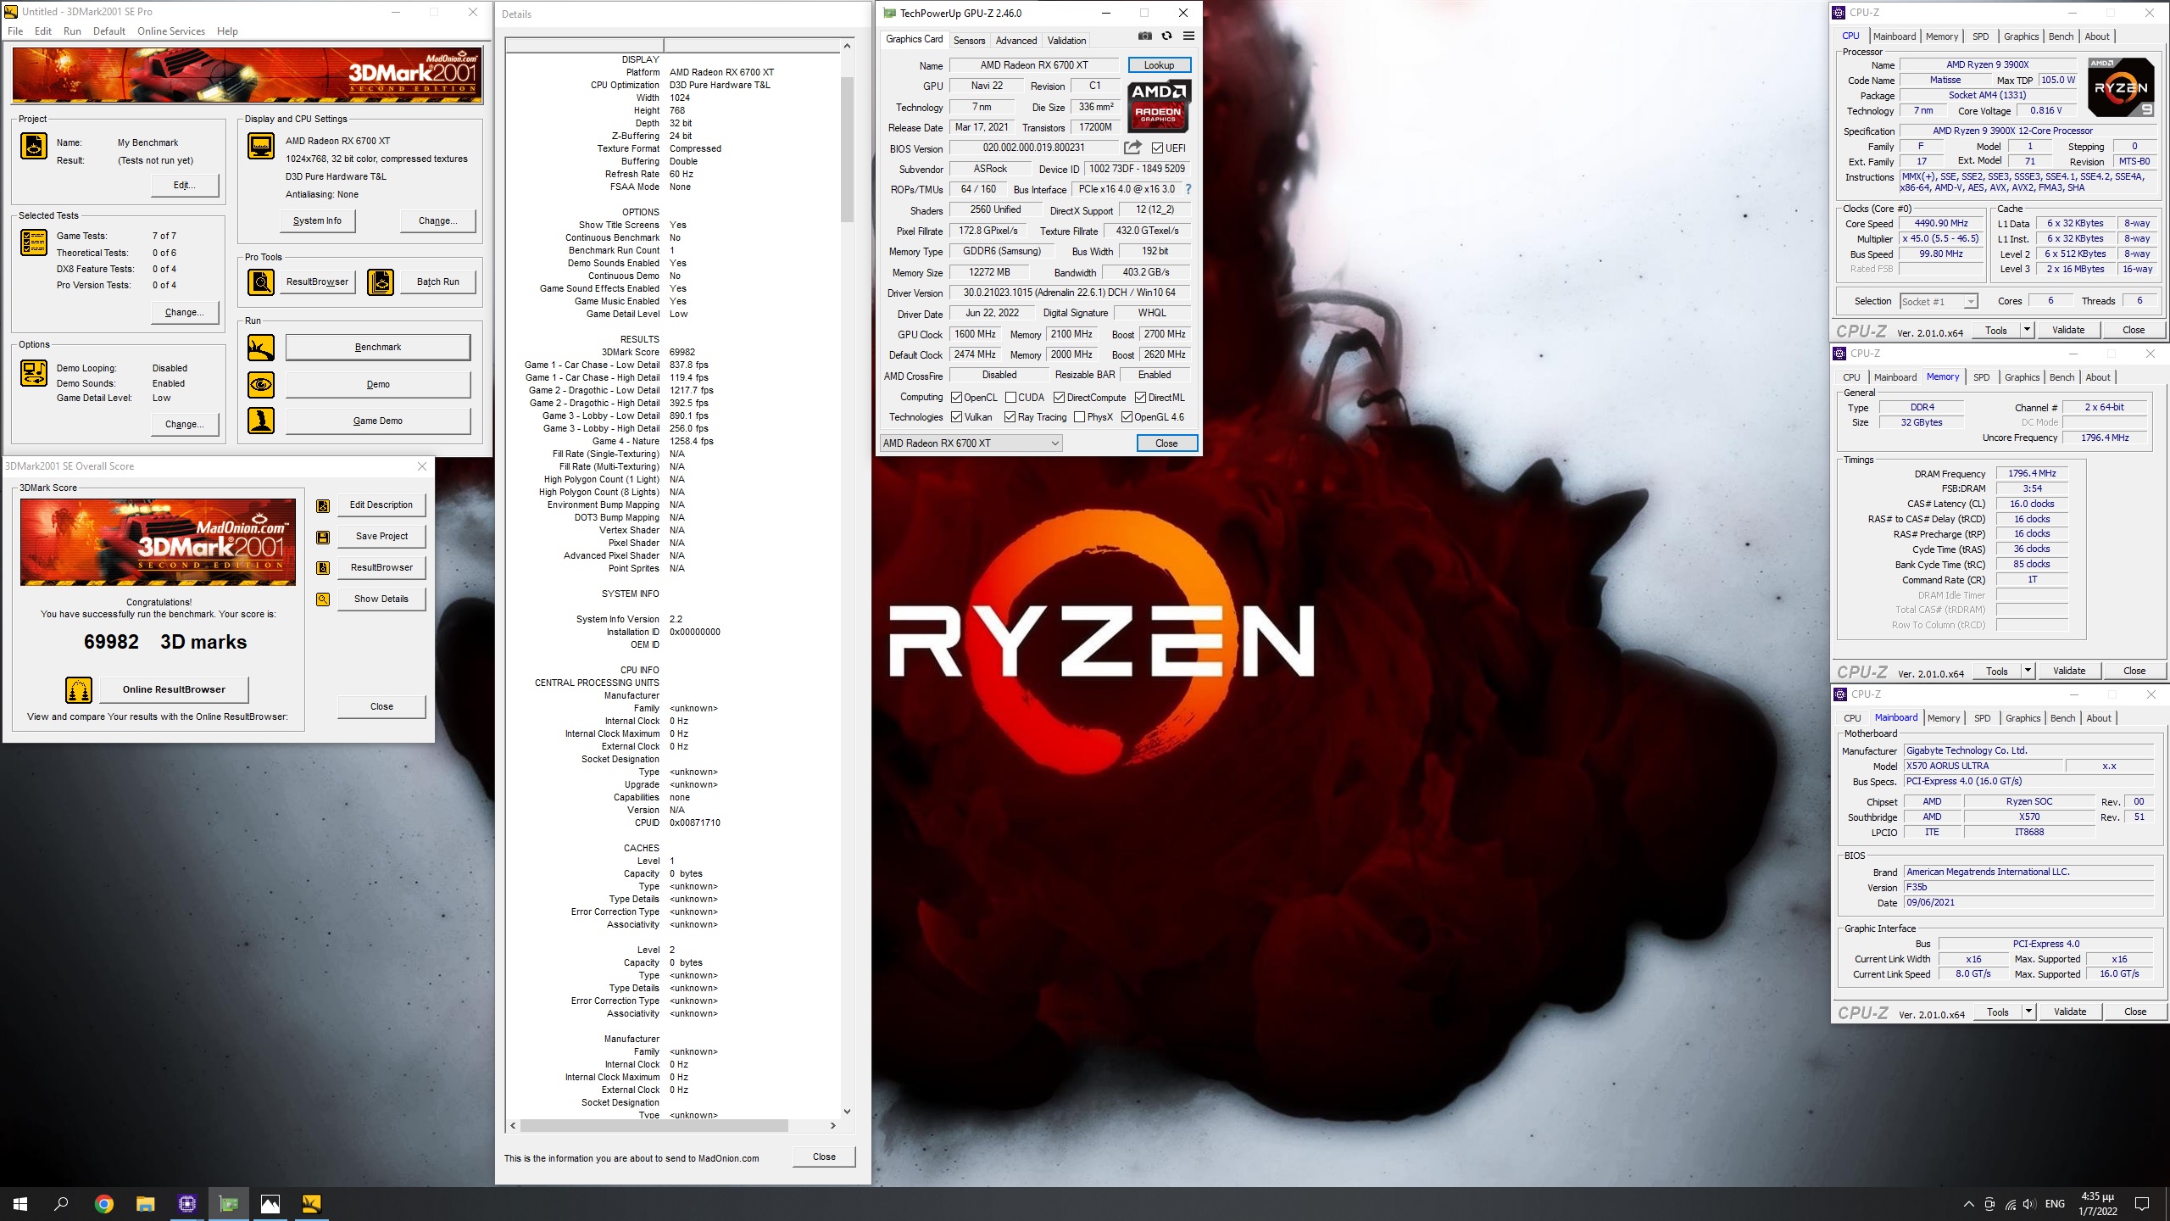Switch to the Sensors tab in GPU-Z
Screen dimensions: 2170x1221
click(969, 40)
